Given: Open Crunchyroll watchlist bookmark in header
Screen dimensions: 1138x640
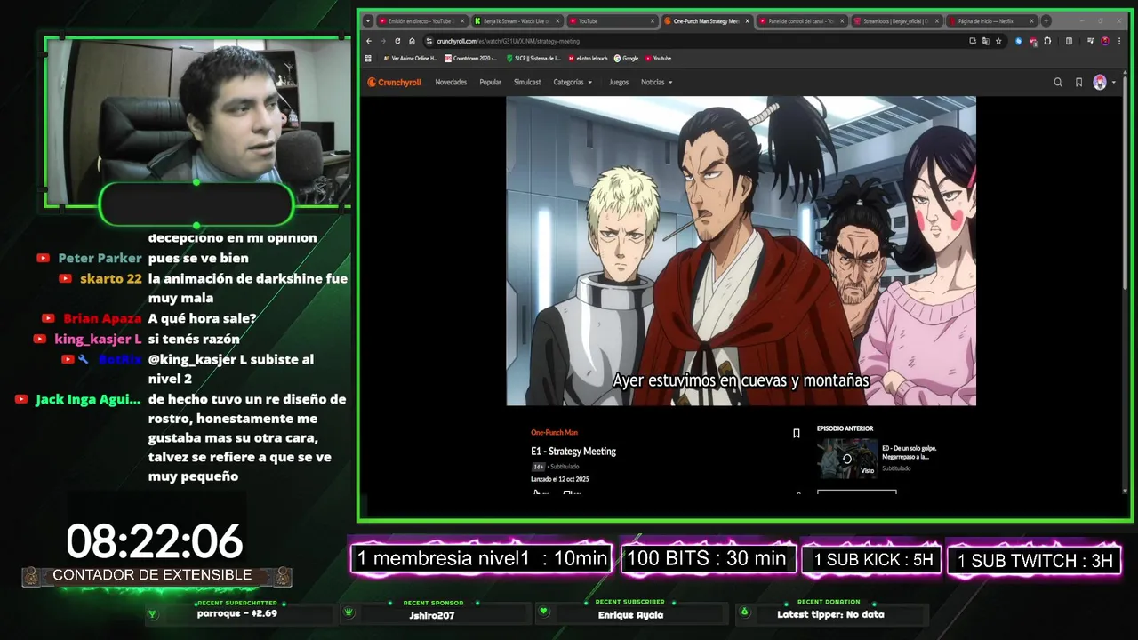Looking at the screenshot, I should 1078,83.
